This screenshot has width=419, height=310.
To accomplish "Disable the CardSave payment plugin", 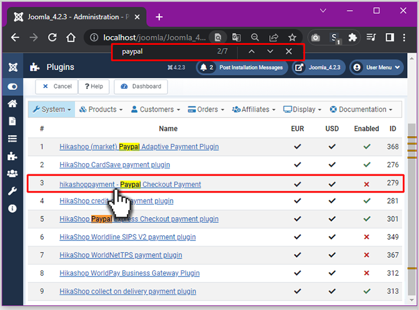I will coord(367,164).
